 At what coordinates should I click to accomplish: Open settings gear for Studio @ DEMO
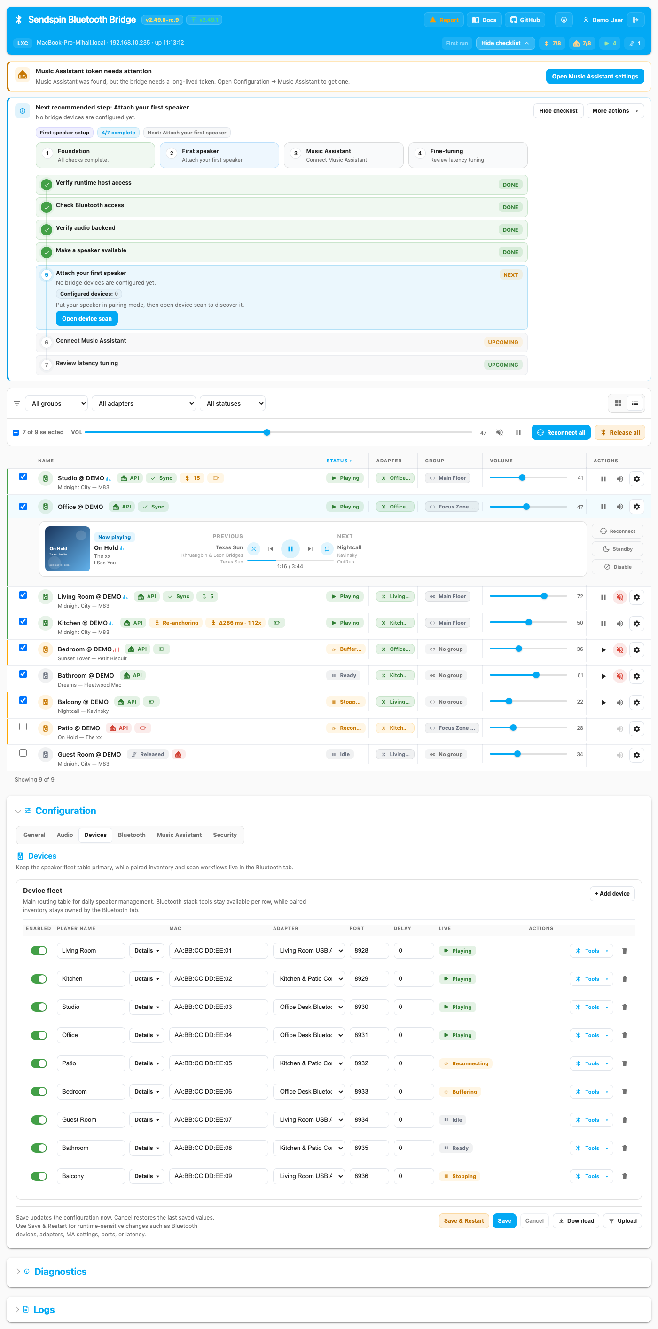(x=636, y=479)
